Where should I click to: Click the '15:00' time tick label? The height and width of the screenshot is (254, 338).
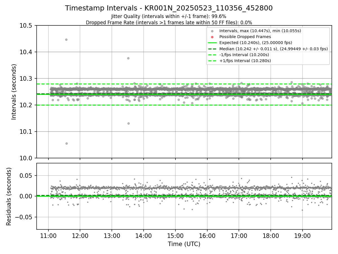[175, 235]
